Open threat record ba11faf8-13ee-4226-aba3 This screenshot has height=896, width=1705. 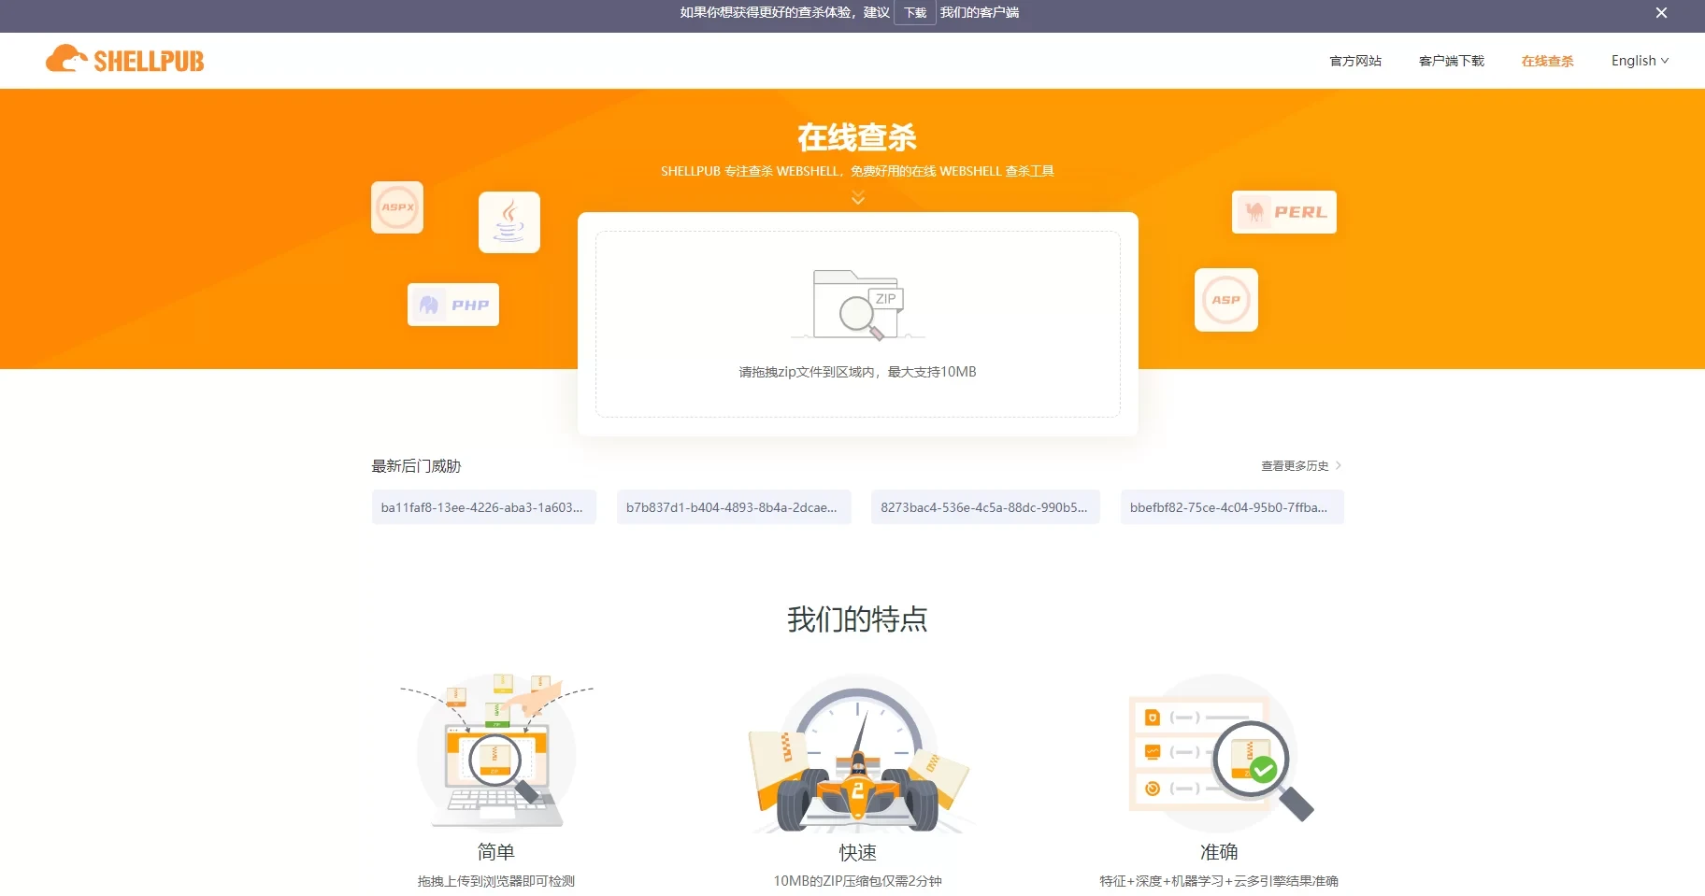[484, 507]
